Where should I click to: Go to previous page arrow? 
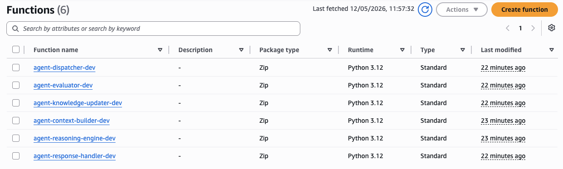508,28
